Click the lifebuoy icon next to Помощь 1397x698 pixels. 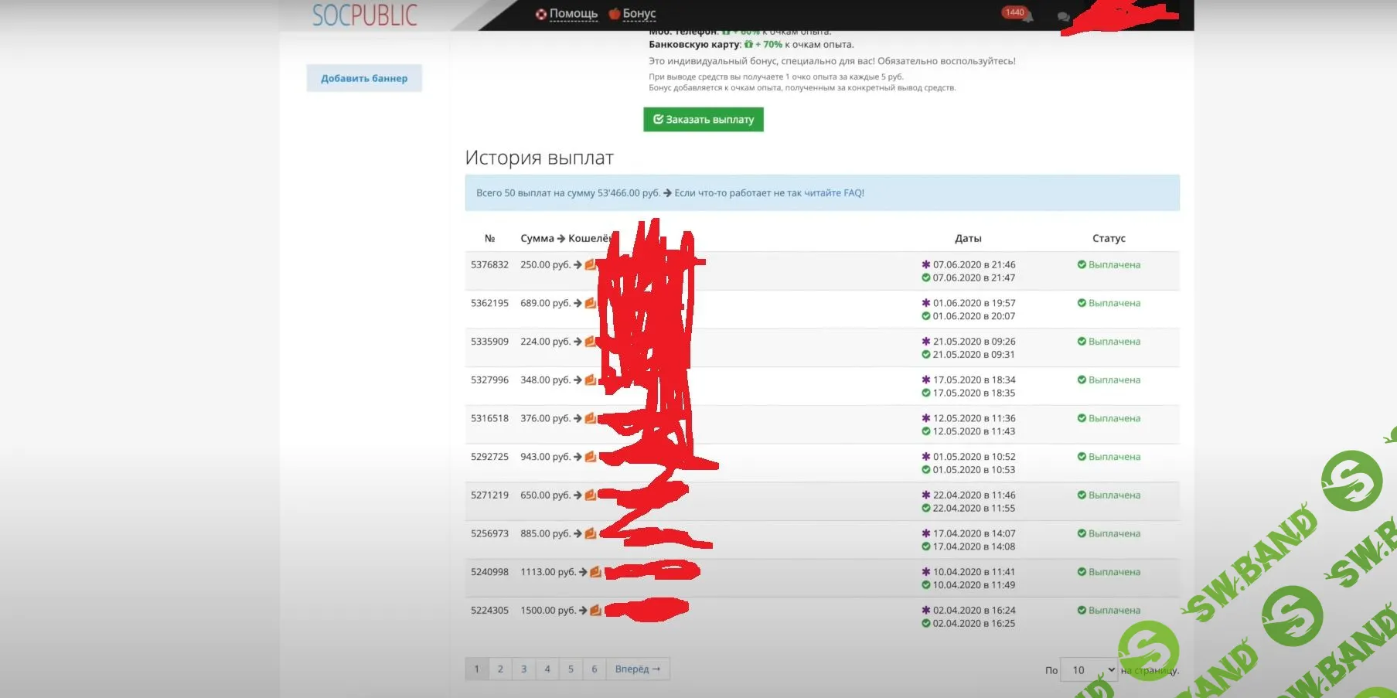pos(540,13)
